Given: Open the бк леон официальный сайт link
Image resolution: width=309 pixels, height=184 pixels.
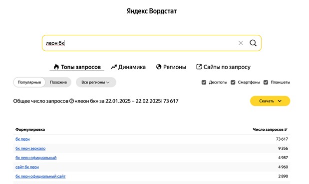Looking at the screenshot, I should pyautogui.click(x=40, y=177).
